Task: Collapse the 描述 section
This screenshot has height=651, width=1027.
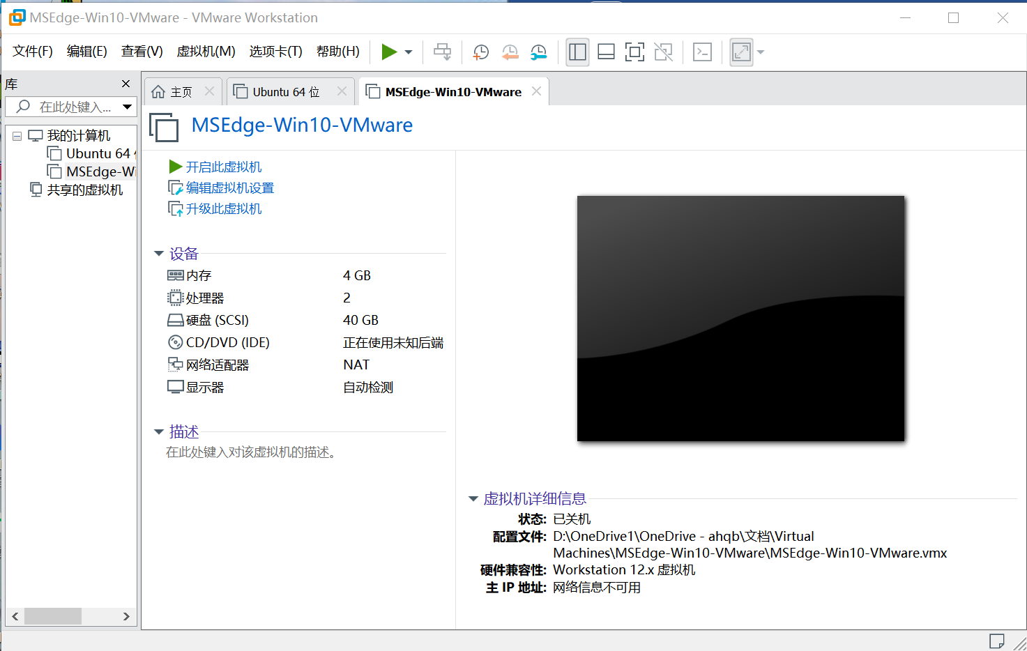Action: tap(159, 432)
